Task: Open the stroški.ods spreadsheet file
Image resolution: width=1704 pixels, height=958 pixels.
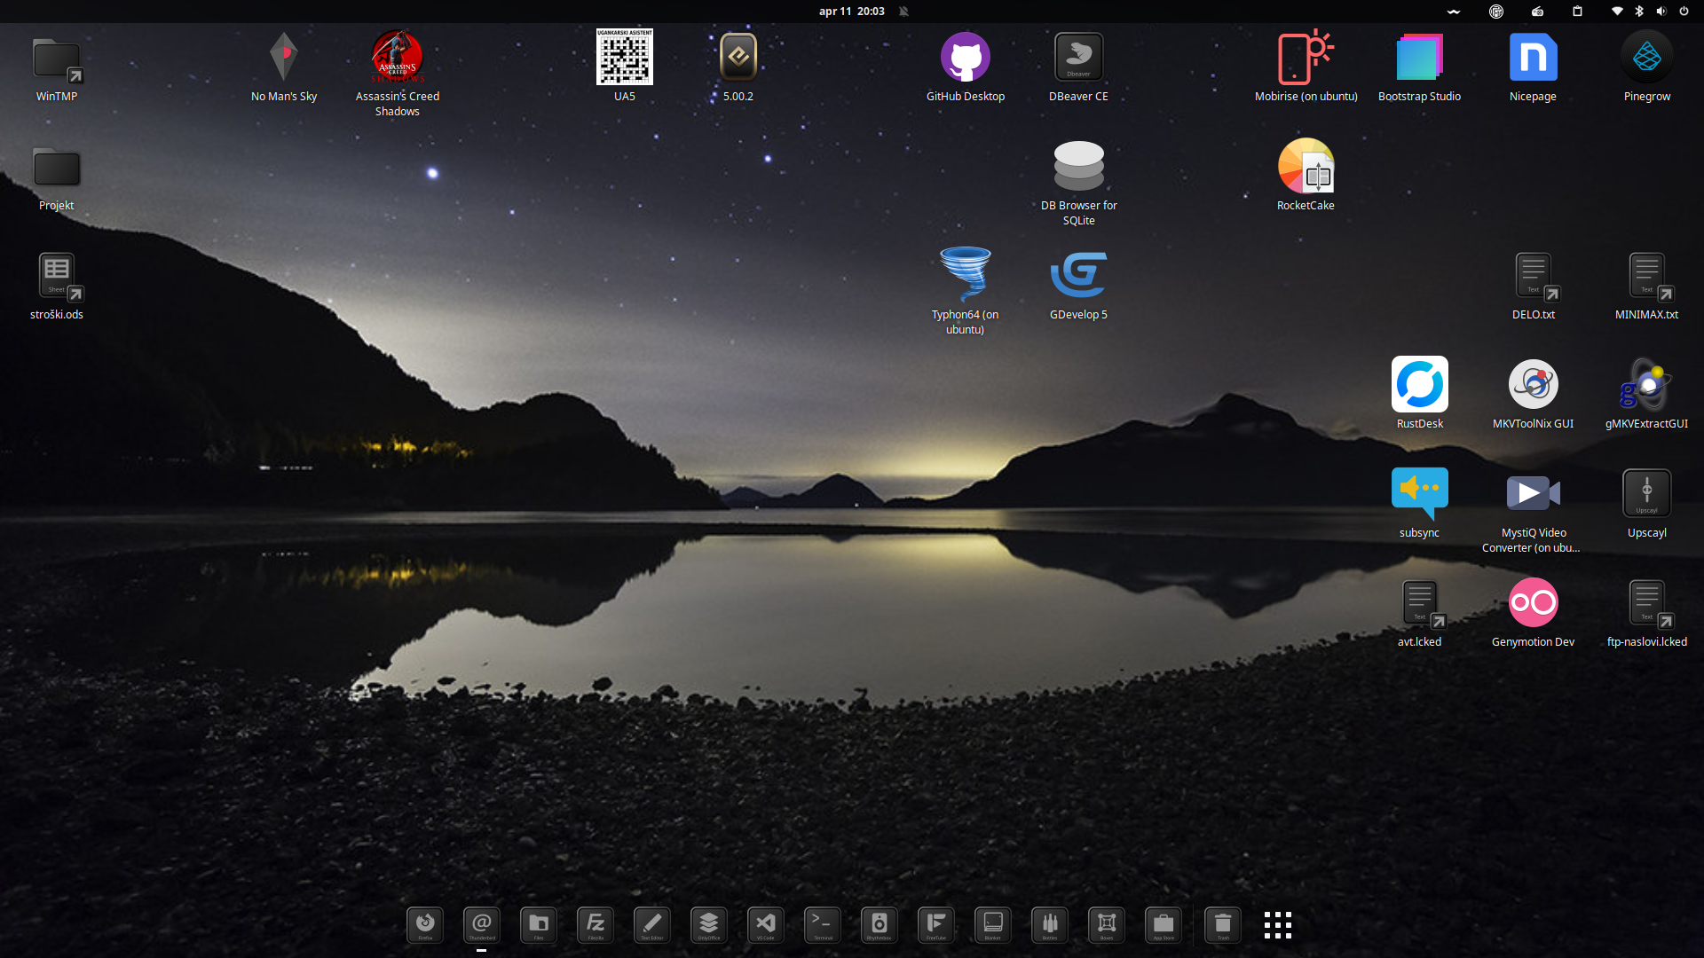Action: [57, 276]
